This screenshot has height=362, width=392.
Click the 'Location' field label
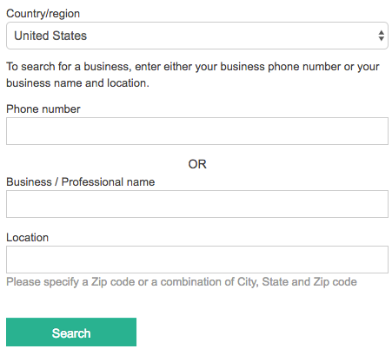pos(27,238)
